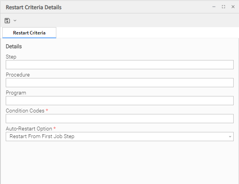Click the Program field label

16,93
